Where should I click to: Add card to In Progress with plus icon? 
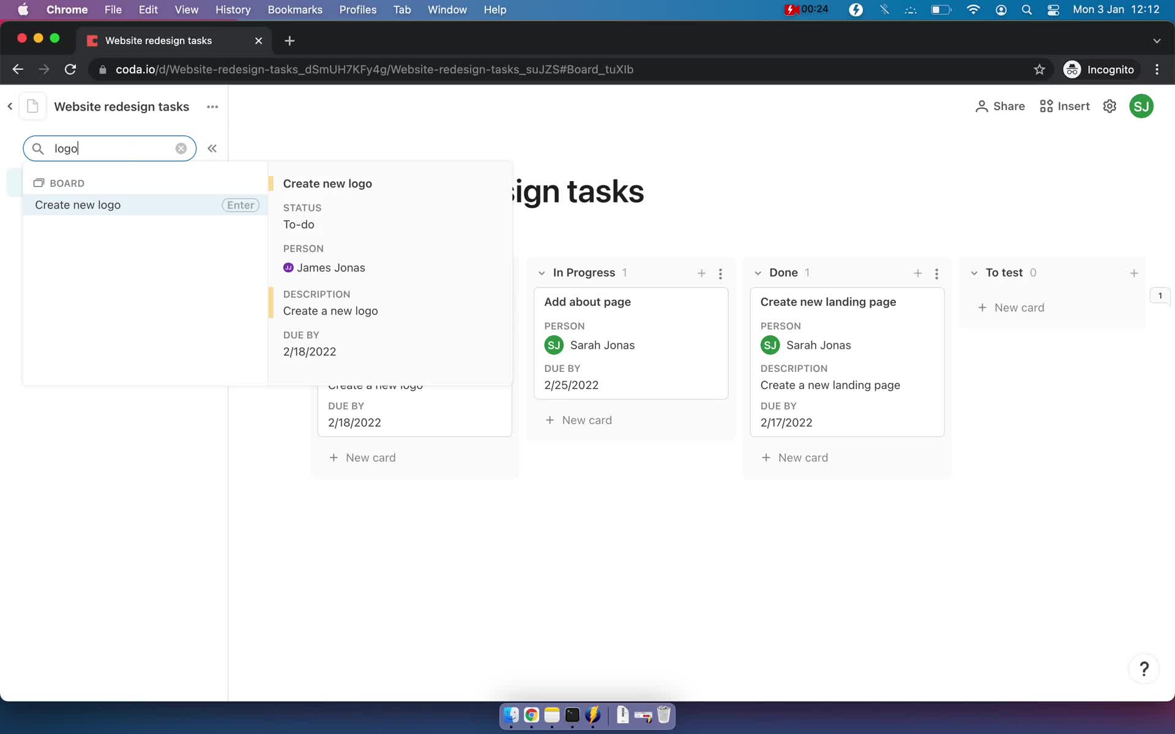point(701,273)
